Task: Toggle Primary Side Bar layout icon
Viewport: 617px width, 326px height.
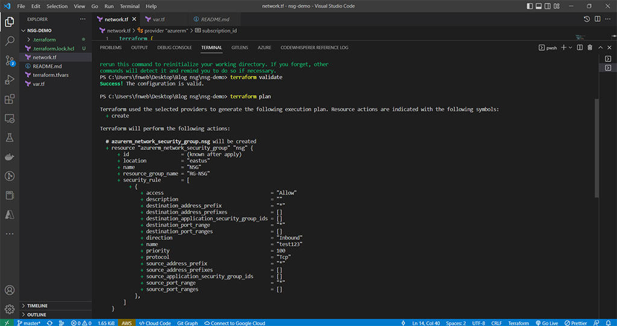Action: [530, 6]
